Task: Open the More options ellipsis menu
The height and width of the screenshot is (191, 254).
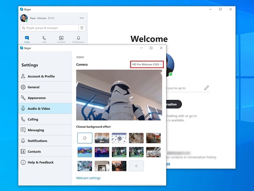Action: (x=82, y=18)
